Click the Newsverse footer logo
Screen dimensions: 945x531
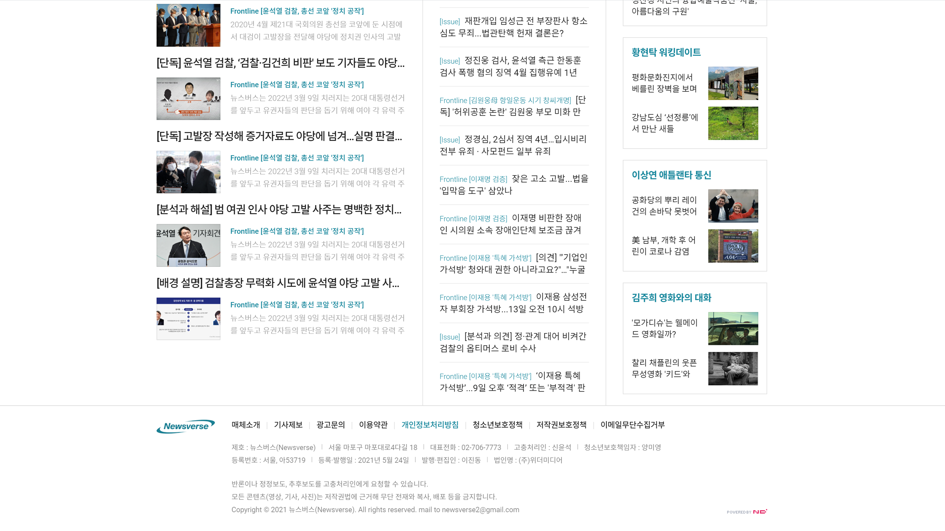coord(186,426)
